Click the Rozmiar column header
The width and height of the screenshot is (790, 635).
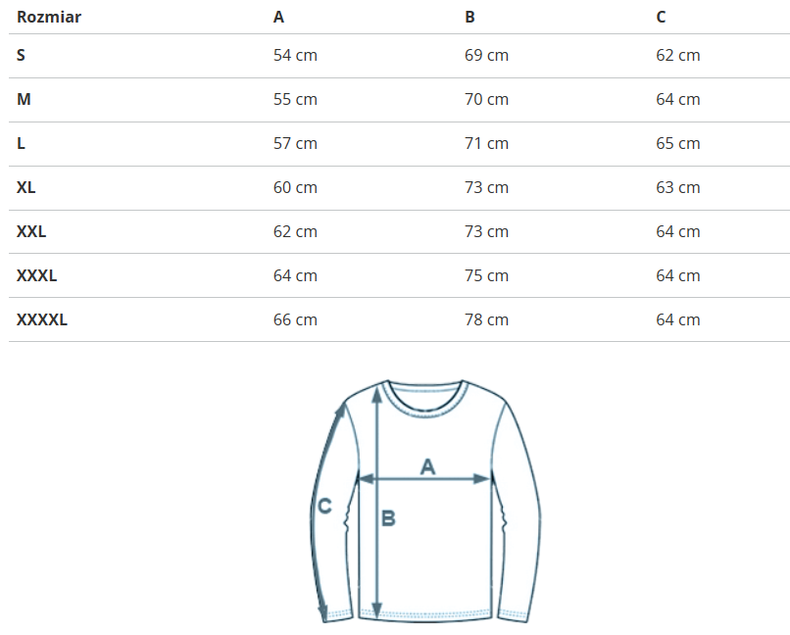click(x=49, y=17)
